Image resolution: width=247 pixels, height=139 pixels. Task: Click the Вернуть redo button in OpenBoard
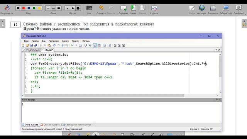coord(111,8)
